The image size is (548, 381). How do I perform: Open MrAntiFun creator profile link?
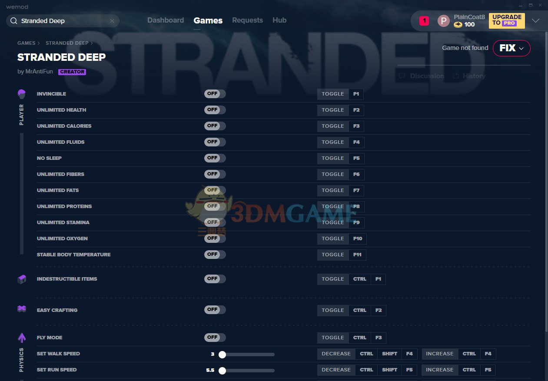39,72
